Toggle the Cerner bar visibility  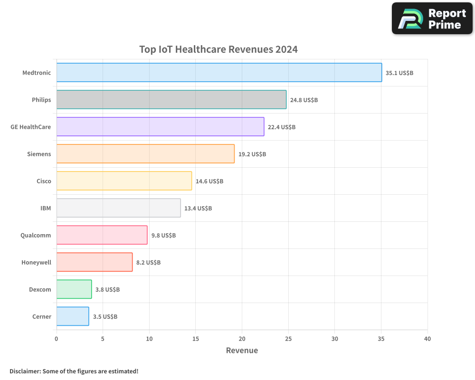pos(72,316)
